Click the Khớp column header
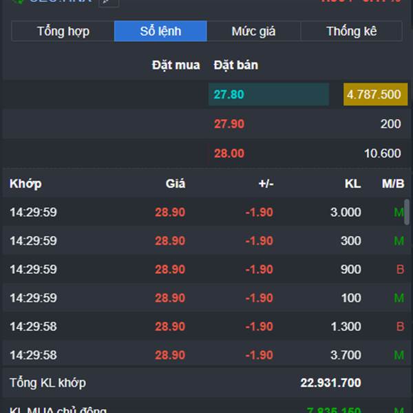The width and height of the screenshot is (413, 413). [x=25, y=184]
